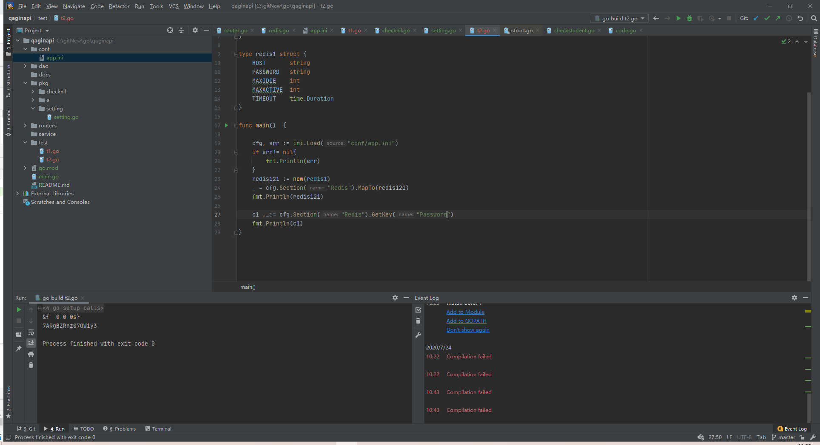Run main() from the gutter play icon
This screenshot has width=820, height=445.
(x=226, y=125)
